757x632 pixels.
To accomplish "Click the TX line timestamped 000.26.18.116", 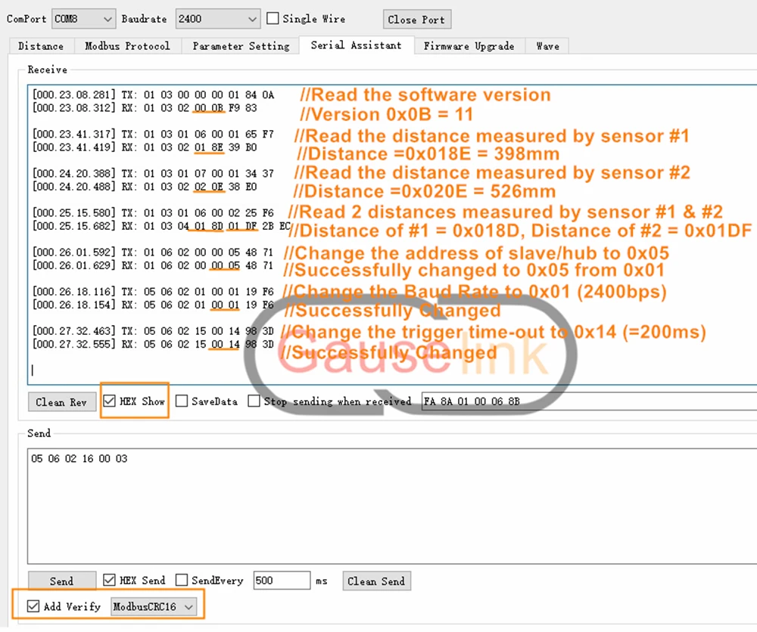I will pyautogui.click(x=153, y=292).
